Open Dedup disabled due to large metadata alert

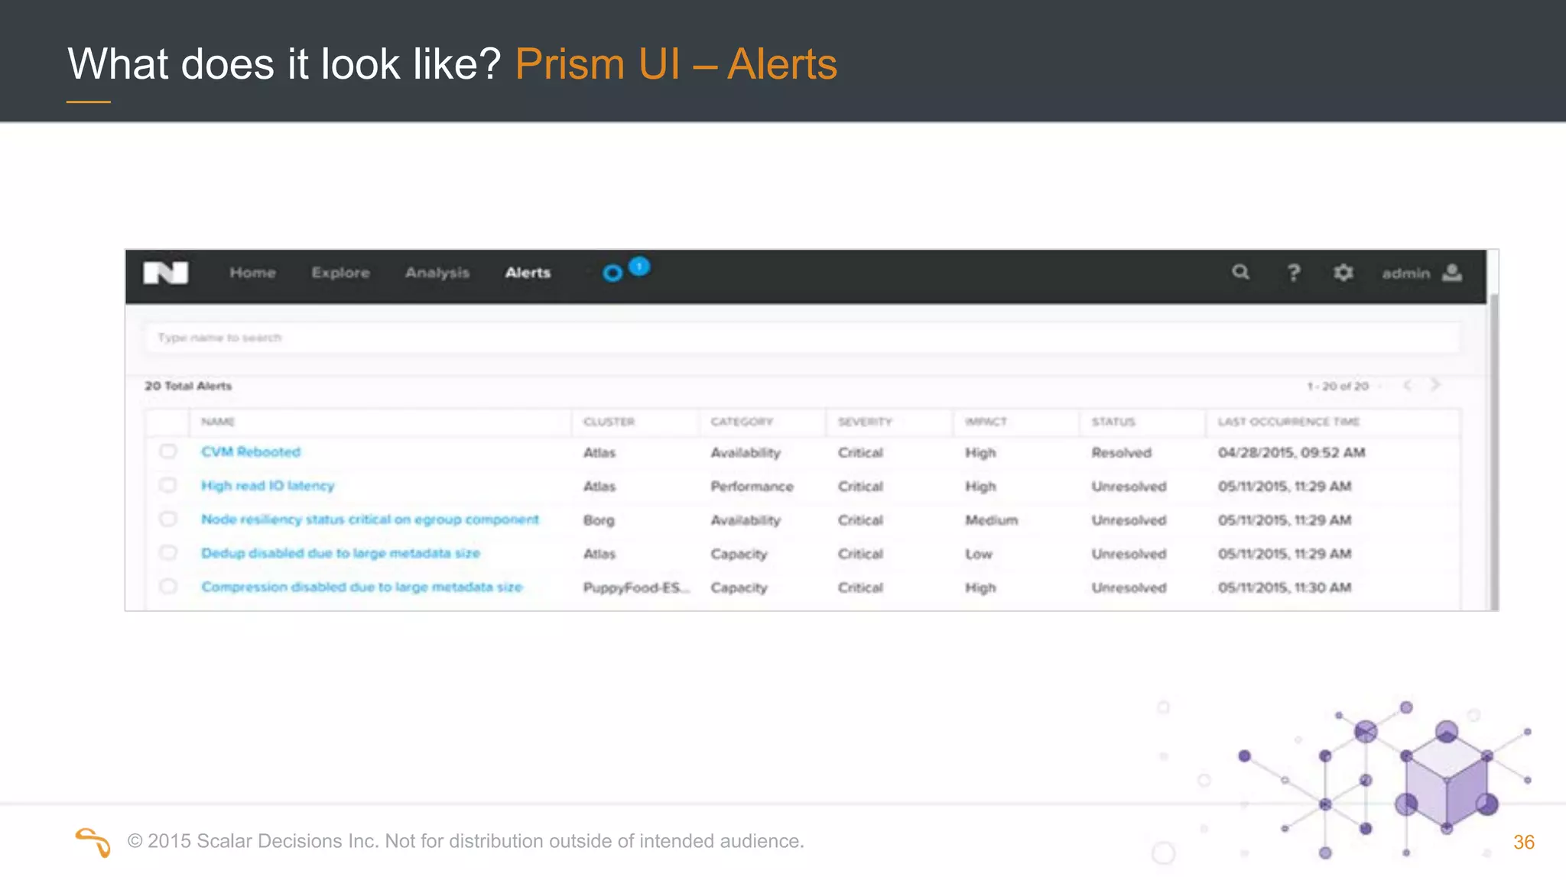pos(340,553)
